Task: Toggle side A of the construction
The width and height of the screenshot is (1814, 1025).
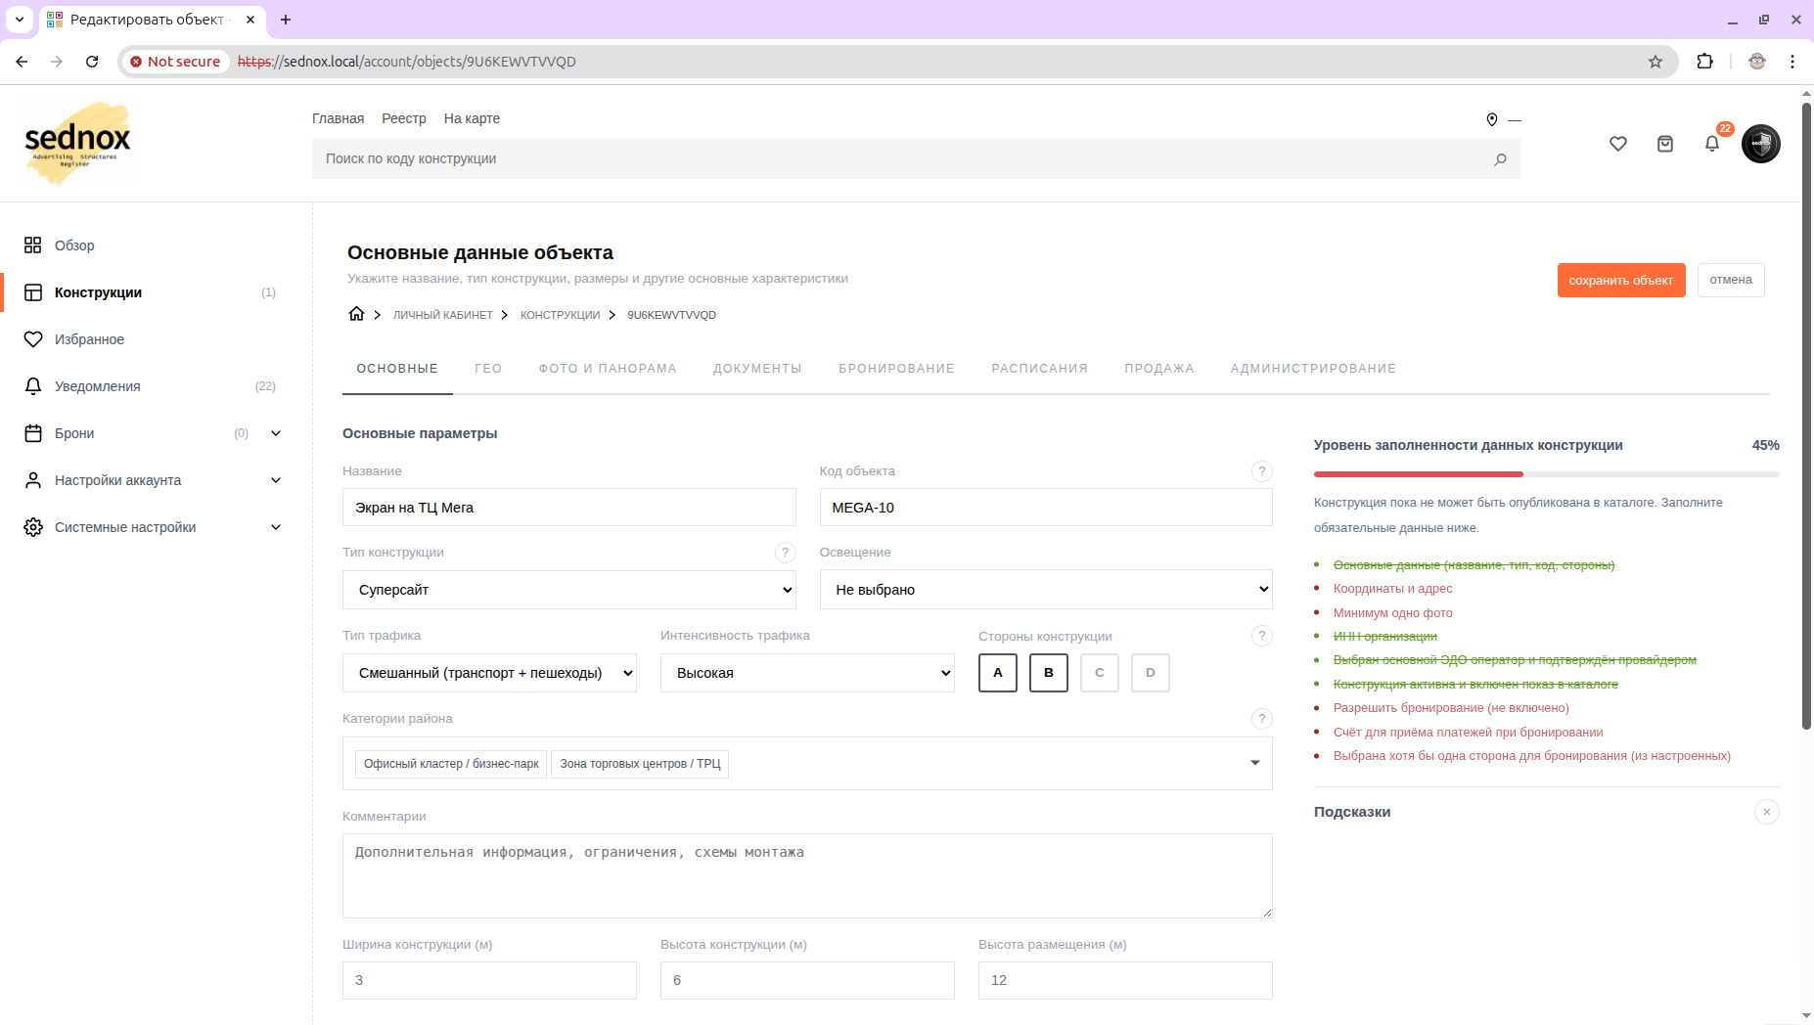Action: (x=998, y=673)
